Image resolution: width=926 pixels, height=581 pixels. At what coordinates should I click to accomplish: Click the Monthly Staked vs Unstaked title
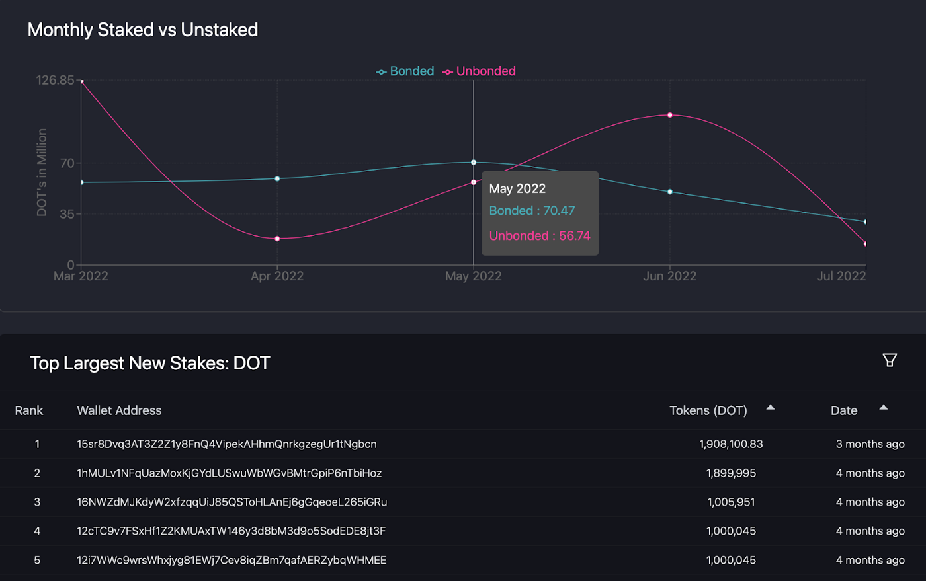click(x=143, y=30)
